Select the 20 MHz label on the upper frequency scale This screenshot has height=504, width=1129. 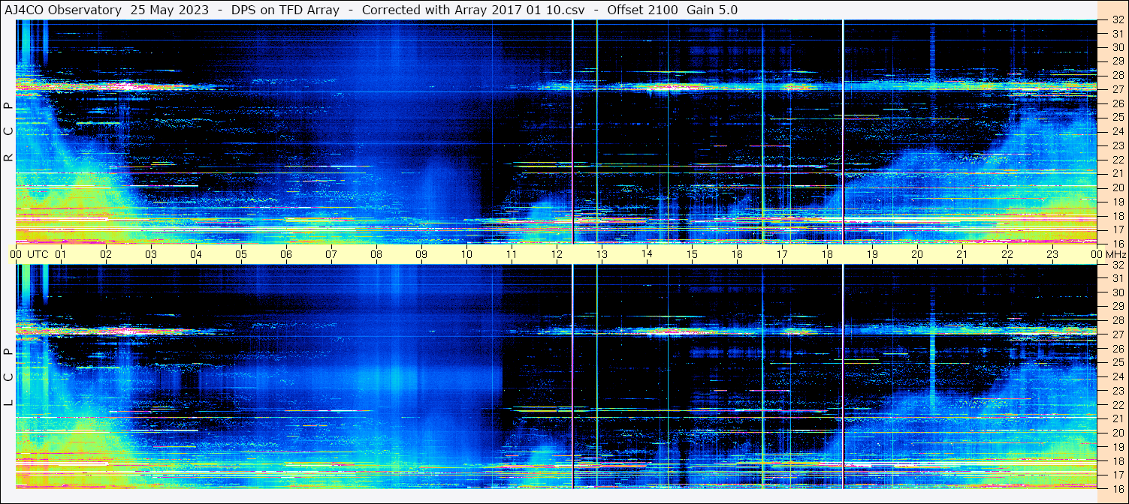coord(1116,187)
